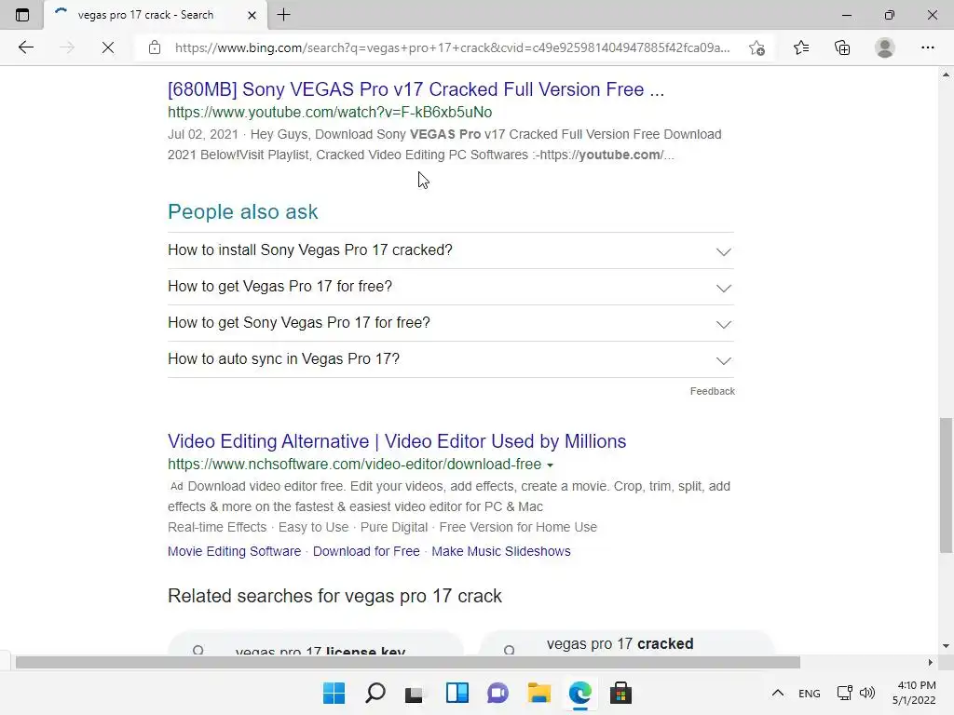Expand How to install Sony Vegas Pro 17 cracked
Screen dimensions: 954x715
point(451,250)
